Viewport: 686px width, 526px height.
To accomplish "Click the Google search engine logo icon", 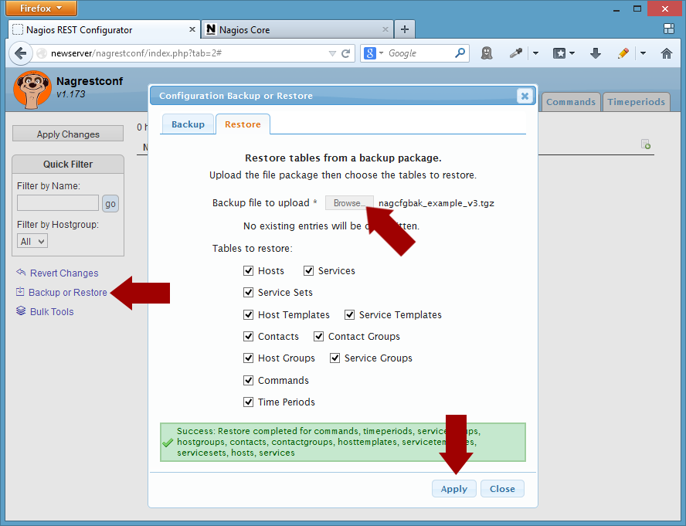I will pyautogui.click(x=370, y=53).
